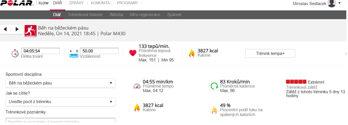Image resolution: width=348 pixels, height=125 pixels.
Task: Click the fat burn percentage flame icon
Action: [214, 110]
